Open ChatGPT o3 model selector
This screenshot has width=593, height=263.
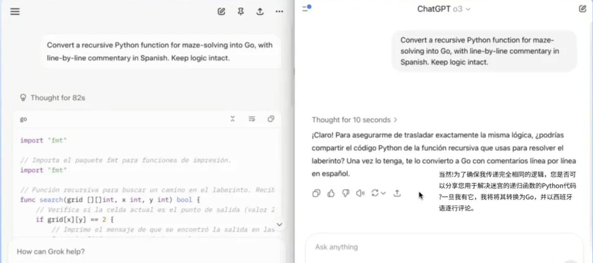pyautogui.click(x=444, y=9)
